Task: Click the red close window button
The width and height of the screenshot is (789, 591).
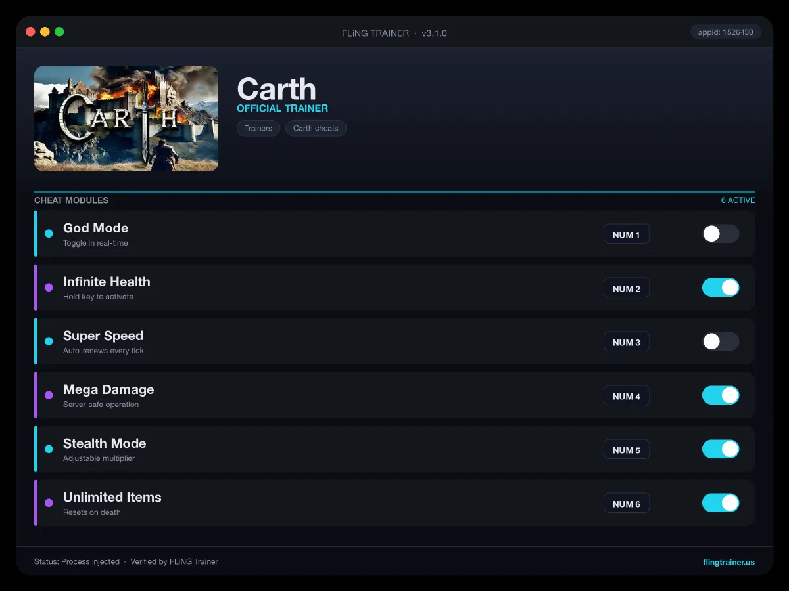Action: [x=30, y=32]
